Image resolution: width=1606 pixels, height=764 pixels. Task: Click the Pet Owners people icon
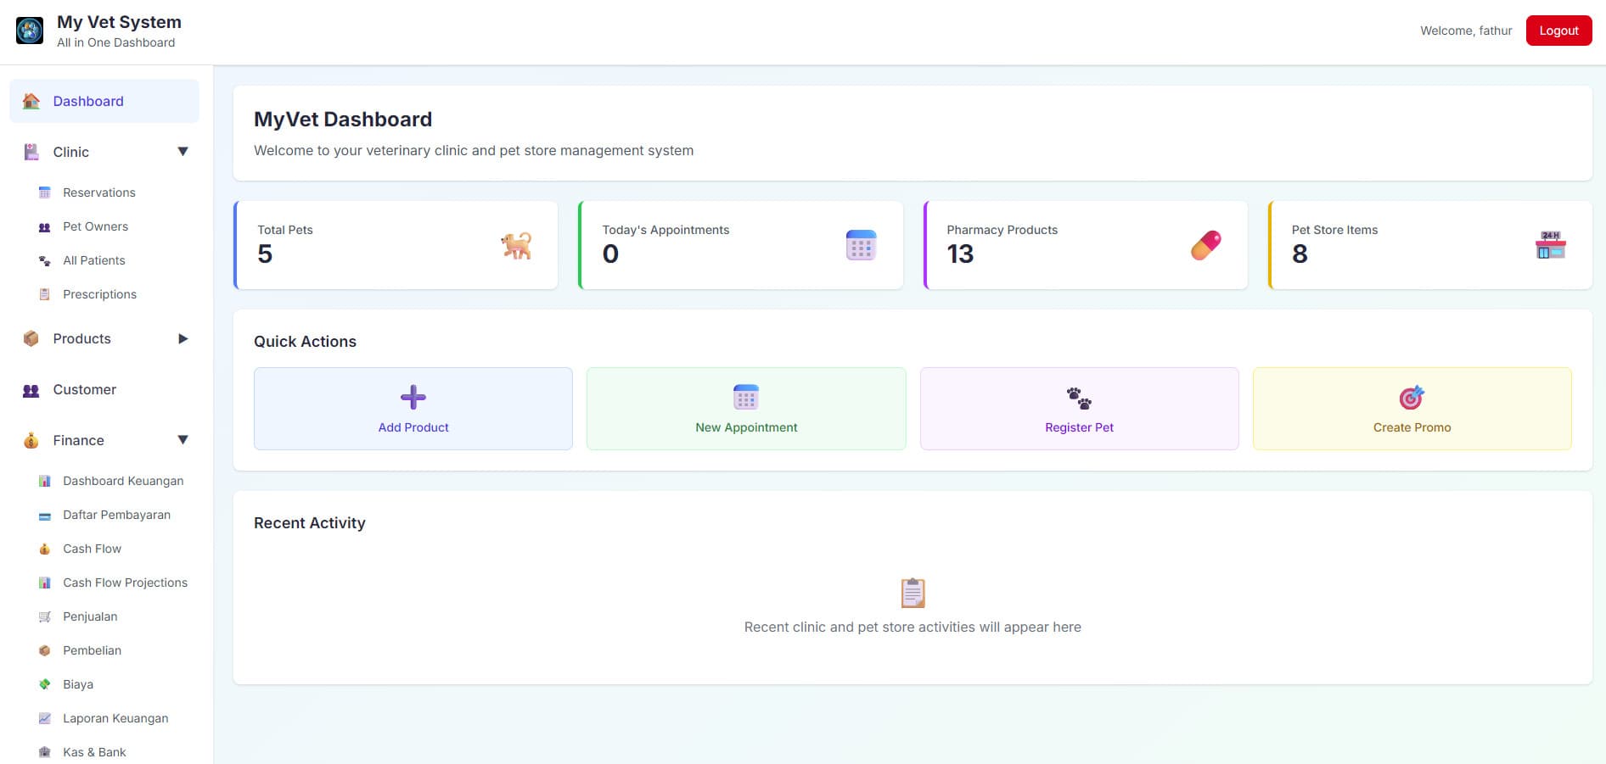pos(45,226)
